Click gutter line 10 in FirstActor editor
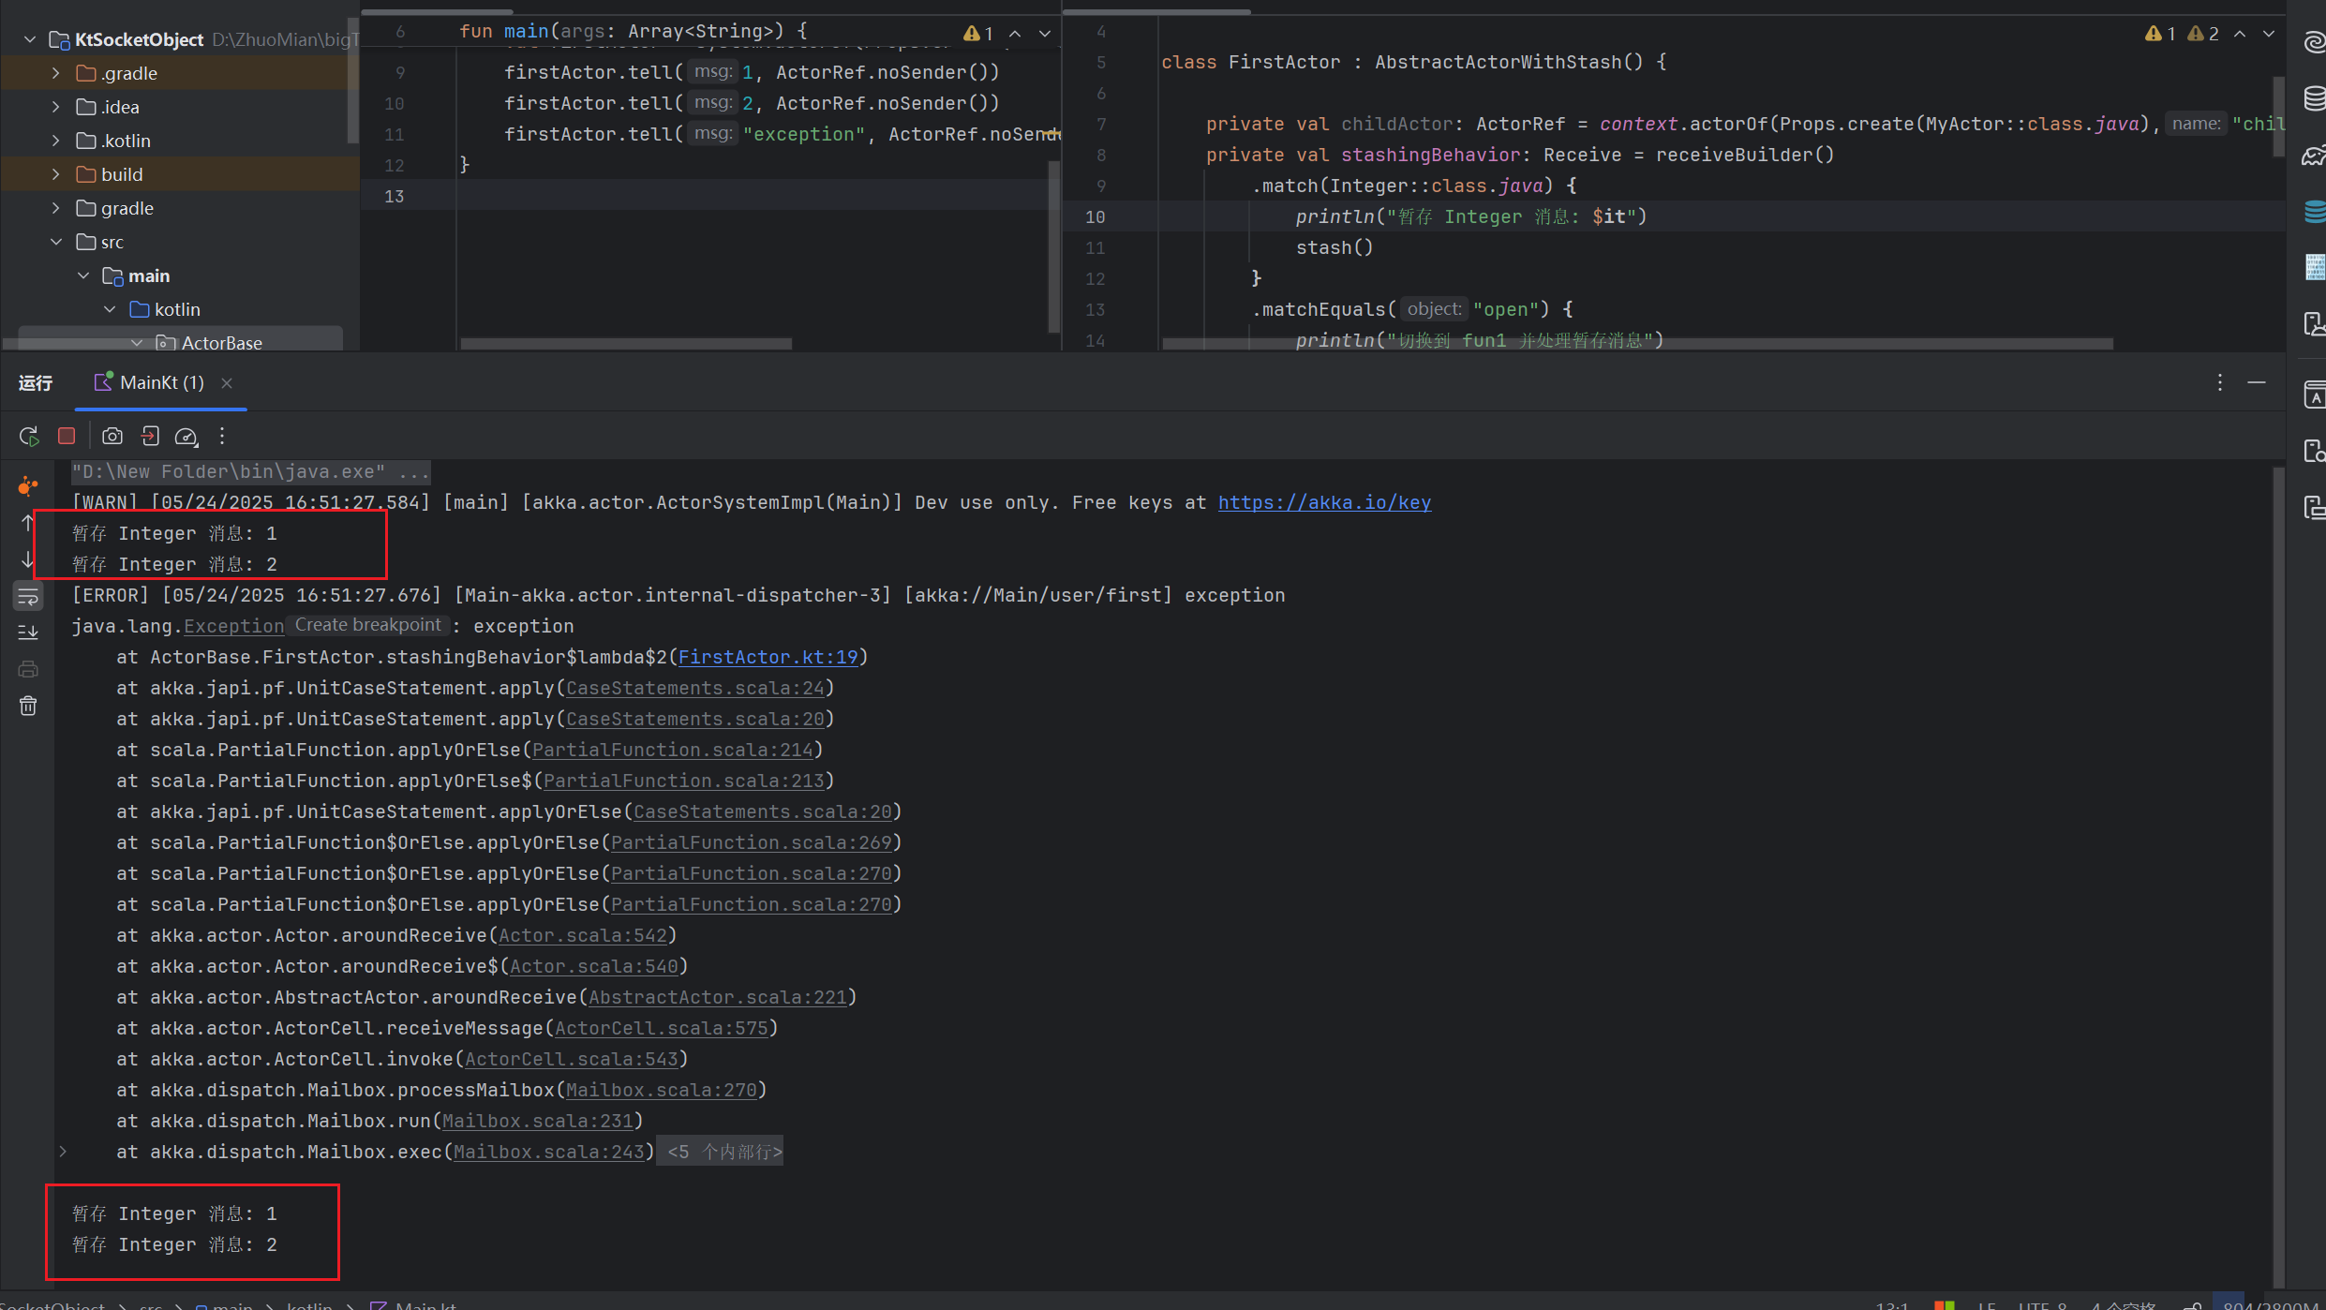This screenshot has width=2326, height=1310. 1095,216
